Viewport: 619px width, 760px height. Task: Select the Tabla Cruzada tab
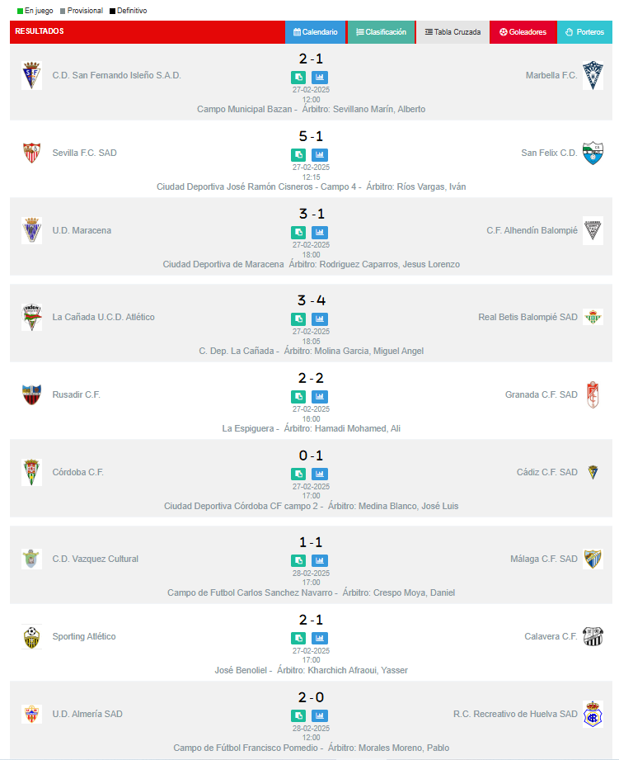(453, 32)
